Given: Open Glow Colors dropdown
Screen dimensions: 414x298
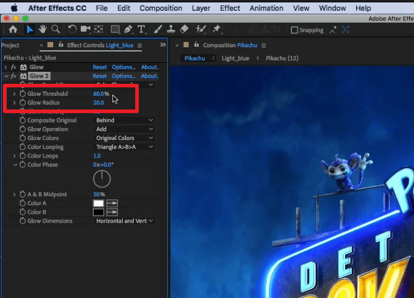Looking at the screenshot, I should (x=124, y=138).
